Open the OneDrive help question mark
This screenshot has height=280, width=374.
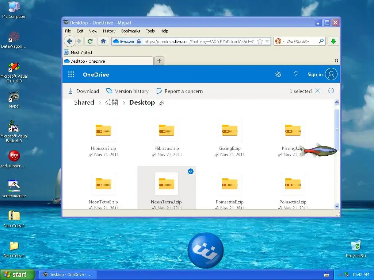pyautogui.click(x=295, y=74)
